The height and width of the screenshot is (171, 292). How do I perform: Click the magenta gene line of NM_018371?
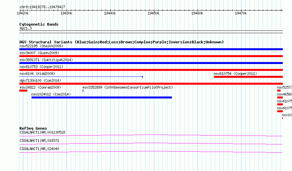coord(151,143)
